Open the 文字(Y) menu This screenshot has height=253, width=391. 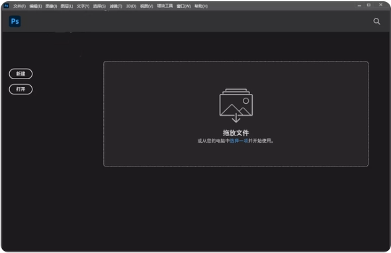tap(83, 6)
